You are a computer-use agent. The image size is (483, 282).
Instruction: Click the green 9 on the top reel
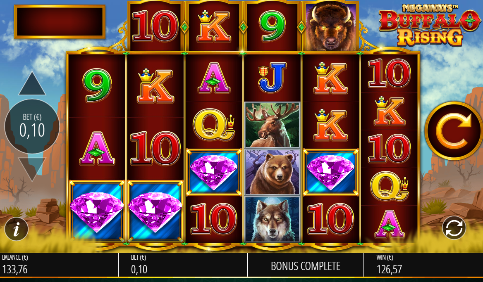click(x=272, y=26)
